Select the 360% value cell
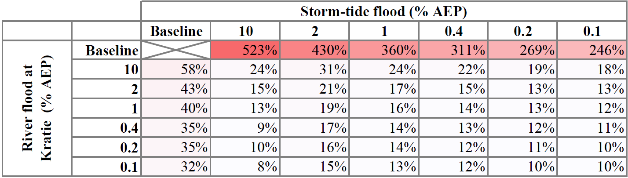 pos(383,51)
